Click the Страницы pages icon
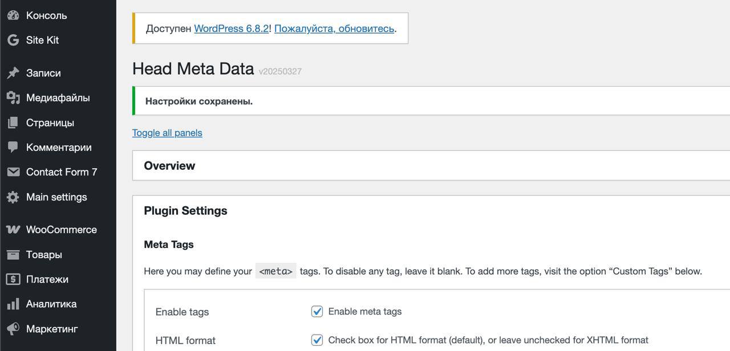Image resolution: width=730 pixels, height=351 pixels. (x=13, y=123)
